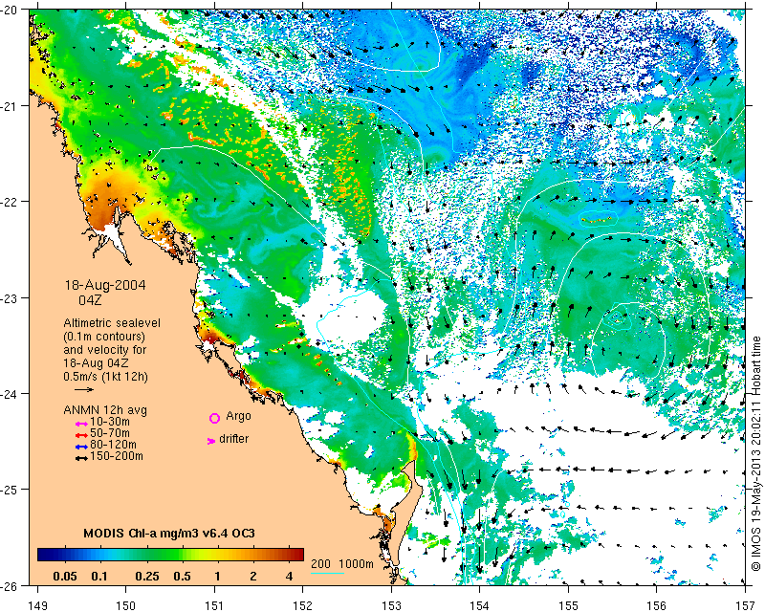Select the 04Z time label
Image resolution: width=765 pixels, height=612 pixels.
(x=90, y=299)
